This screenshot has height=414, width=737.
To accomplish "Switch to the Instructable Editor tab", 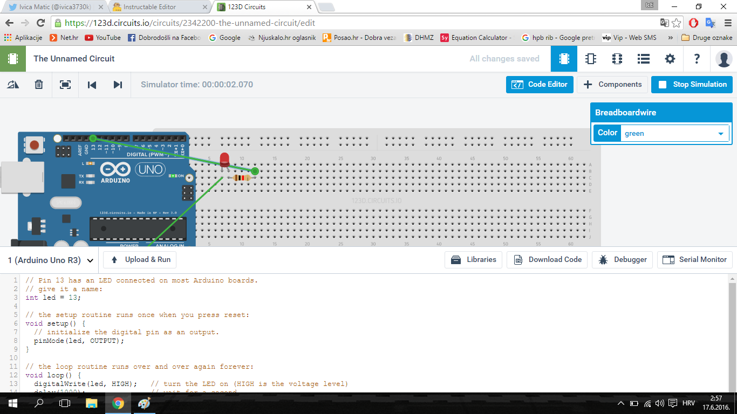I will 151,8.
